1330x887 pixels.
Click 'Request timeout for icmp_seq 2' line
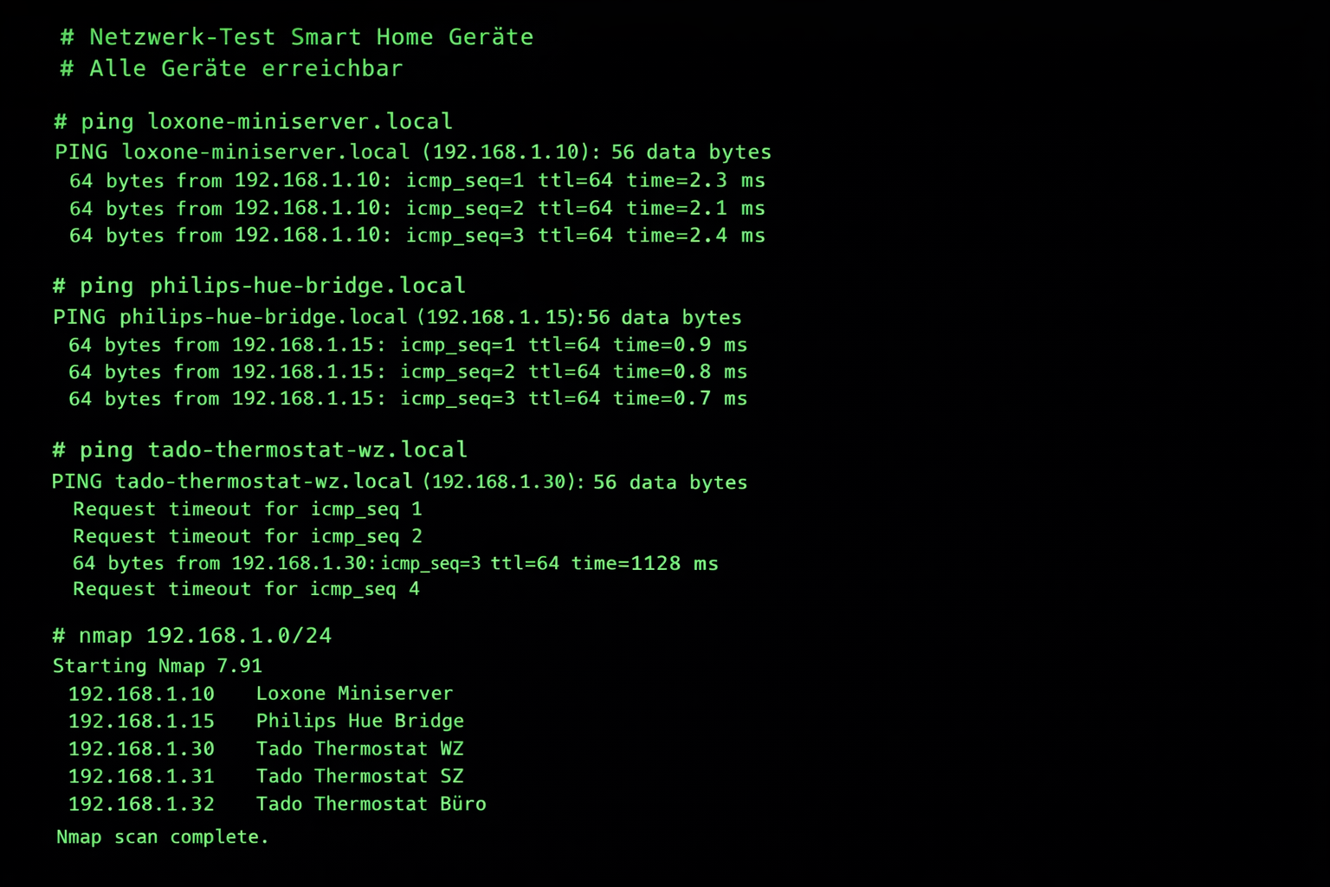coord(248,536)
